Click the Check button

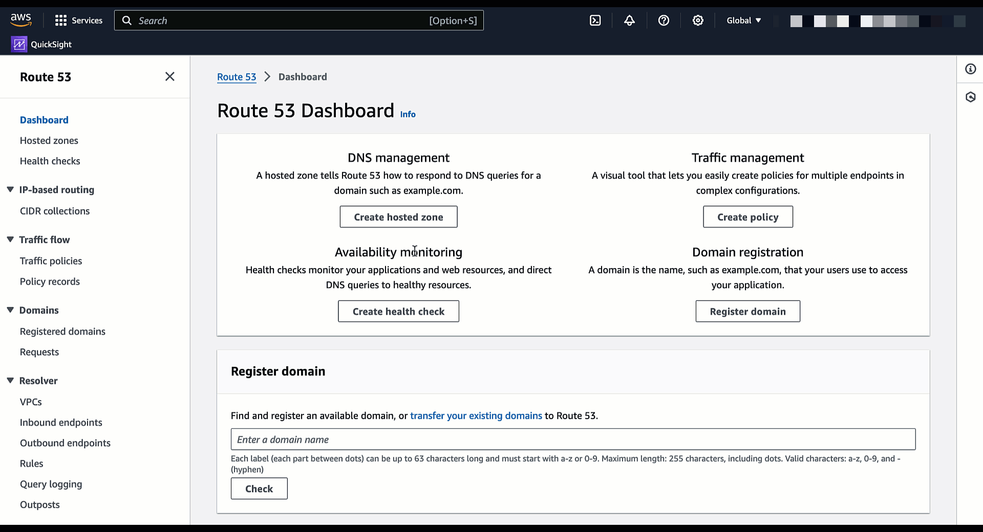tap(259, 489)
